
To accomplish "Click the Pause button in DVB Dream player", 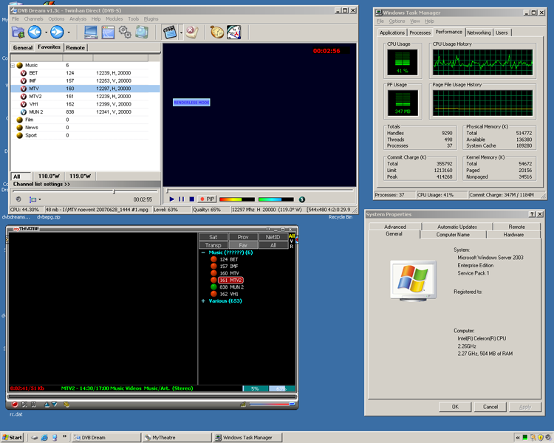I will (x=182, y=199).
